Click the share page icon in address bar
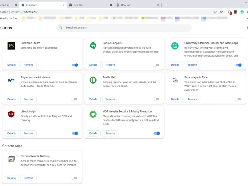248x186 pixels. (215, 12)
